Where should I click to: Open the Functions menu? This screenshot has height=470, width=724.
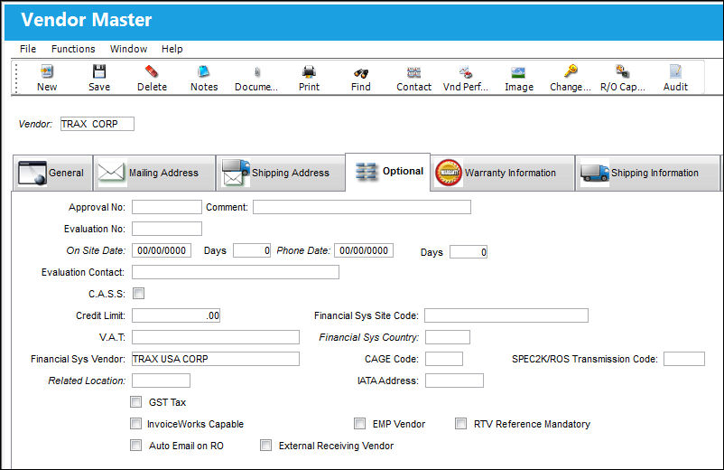73,49
